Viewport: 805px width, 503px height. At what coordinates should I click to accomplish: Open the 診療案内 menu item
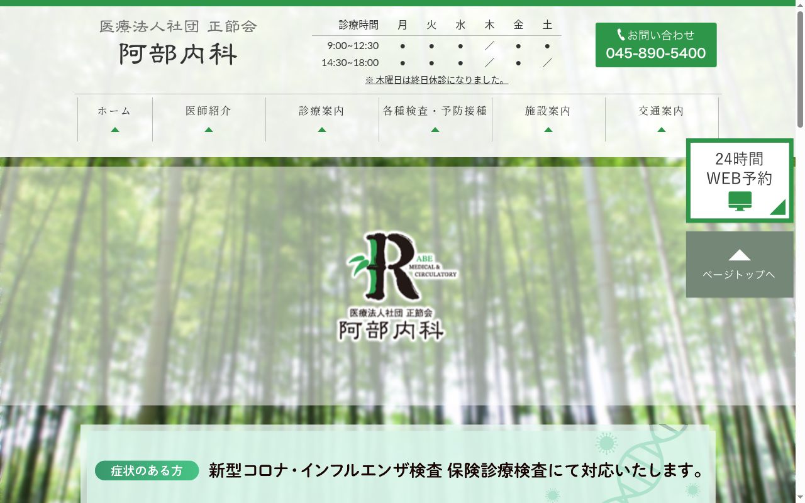(322, 119)
